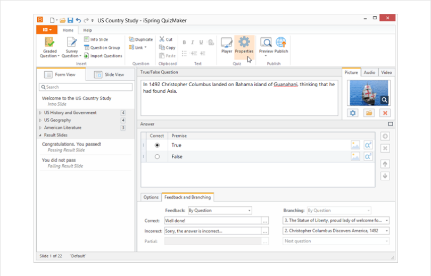Open the Help ribbon tab
The height and width of the screenshot is (276, 431).
[87, 30]
